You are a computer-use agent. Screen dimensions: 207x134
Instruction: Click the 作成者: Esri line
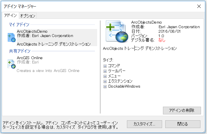point(28,62)
